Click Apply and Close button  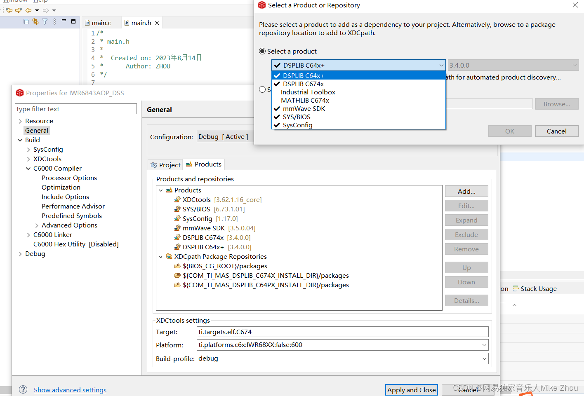click(412, 390)
